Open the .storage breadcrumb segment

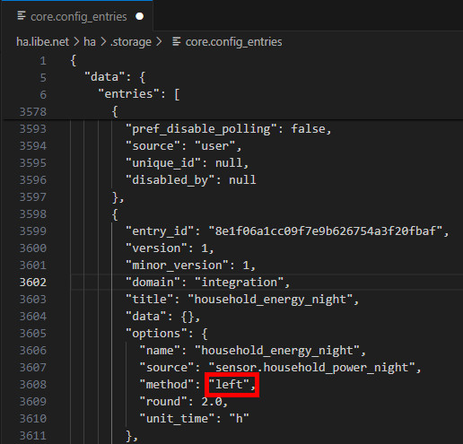click(x=131, y=42)
